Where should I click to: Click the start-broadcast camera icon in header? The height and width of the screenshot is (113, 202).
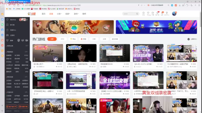point(153,13)
